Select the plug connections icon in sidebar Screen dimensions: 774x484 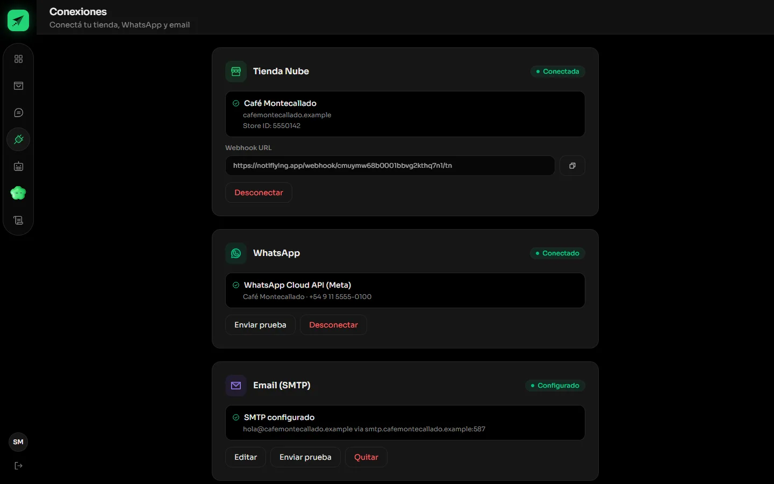coord(18,139)
